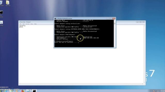165x92 pixels.
Task: Click the Notepad title bar text
Action: (26, 22)
